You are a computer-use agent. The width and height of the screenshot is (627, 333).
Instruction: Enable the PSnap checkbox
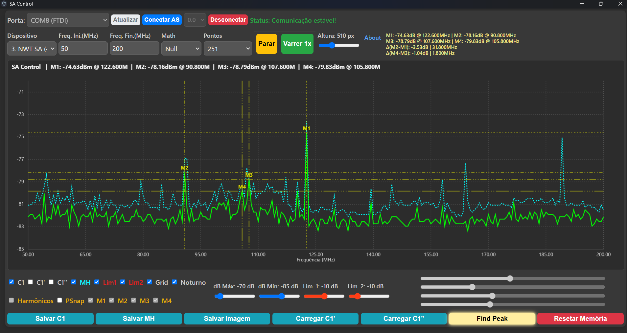pyautogui.click(x=60, y=300)
